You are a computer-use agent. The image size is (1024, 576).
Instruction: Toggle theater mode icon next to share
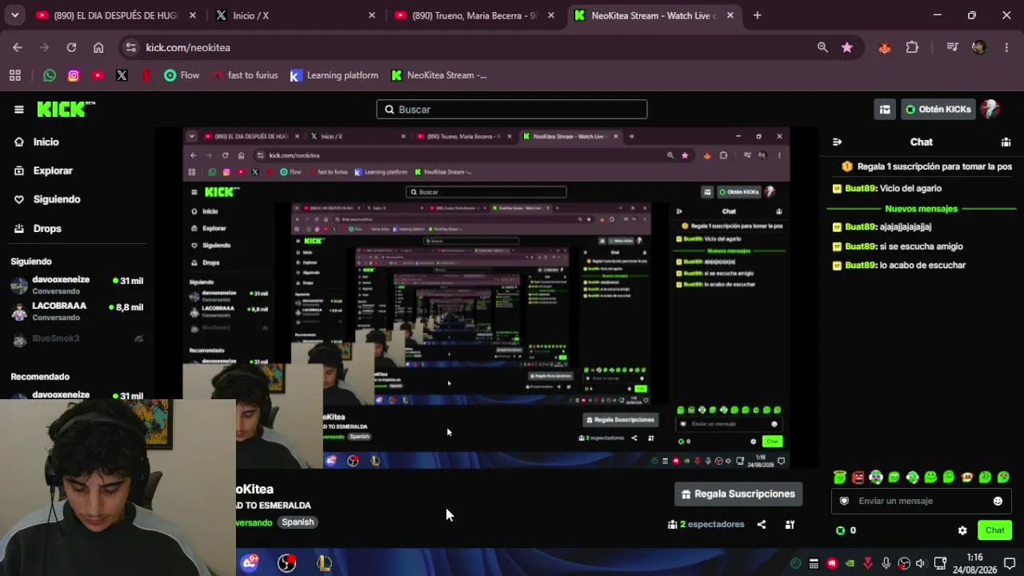790,525
